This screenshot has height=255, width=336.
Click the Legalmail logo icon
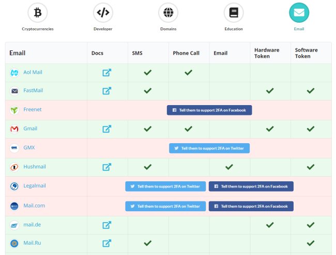14,186
